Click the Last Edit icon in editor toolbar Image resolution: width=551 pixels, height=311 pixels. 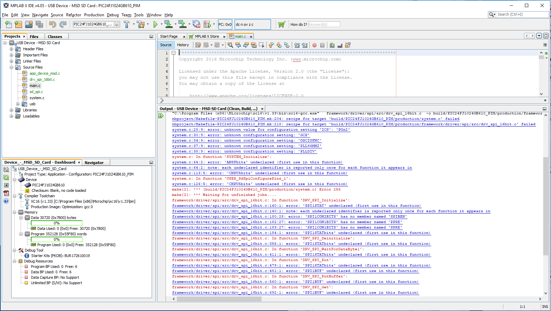click(198, 45)
